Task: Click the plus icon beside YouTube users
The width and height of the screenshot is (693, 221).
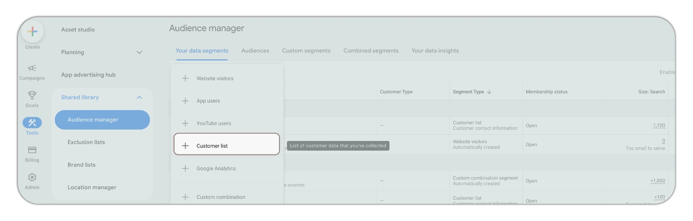Action: pos(185,123)
